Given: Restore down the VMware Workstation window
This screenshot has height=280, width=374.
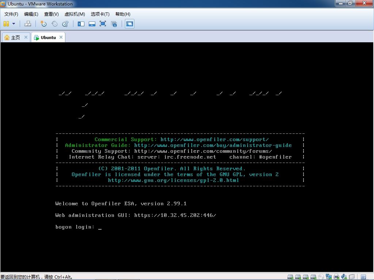Looking at the screenshot, I should click(350, 3).
